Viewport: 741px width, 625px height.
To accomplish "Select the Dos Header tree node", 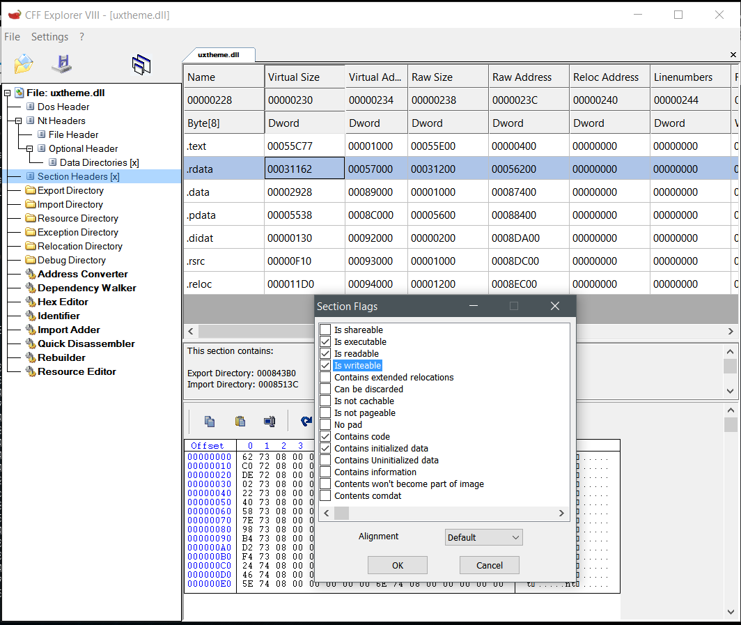I will (63, 107).
